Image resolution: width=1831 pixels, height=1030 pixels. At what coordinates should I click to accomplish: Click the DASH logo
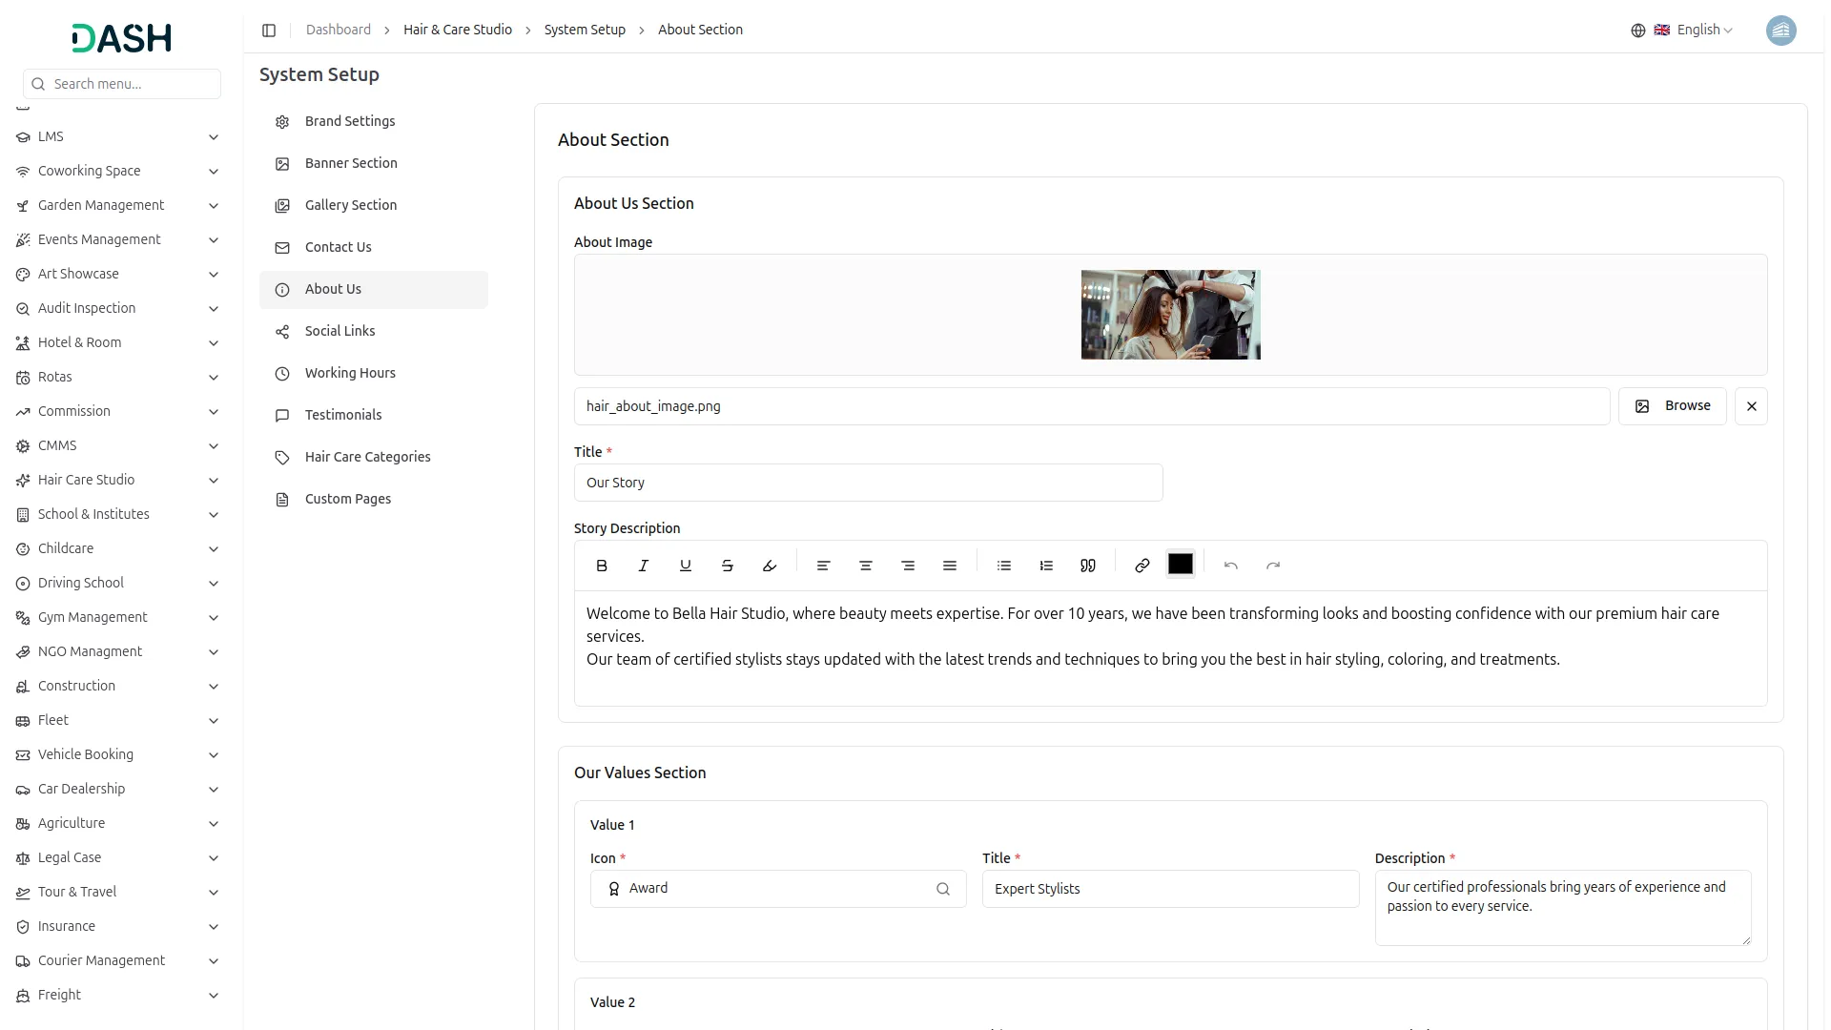(x=122, y=38)
